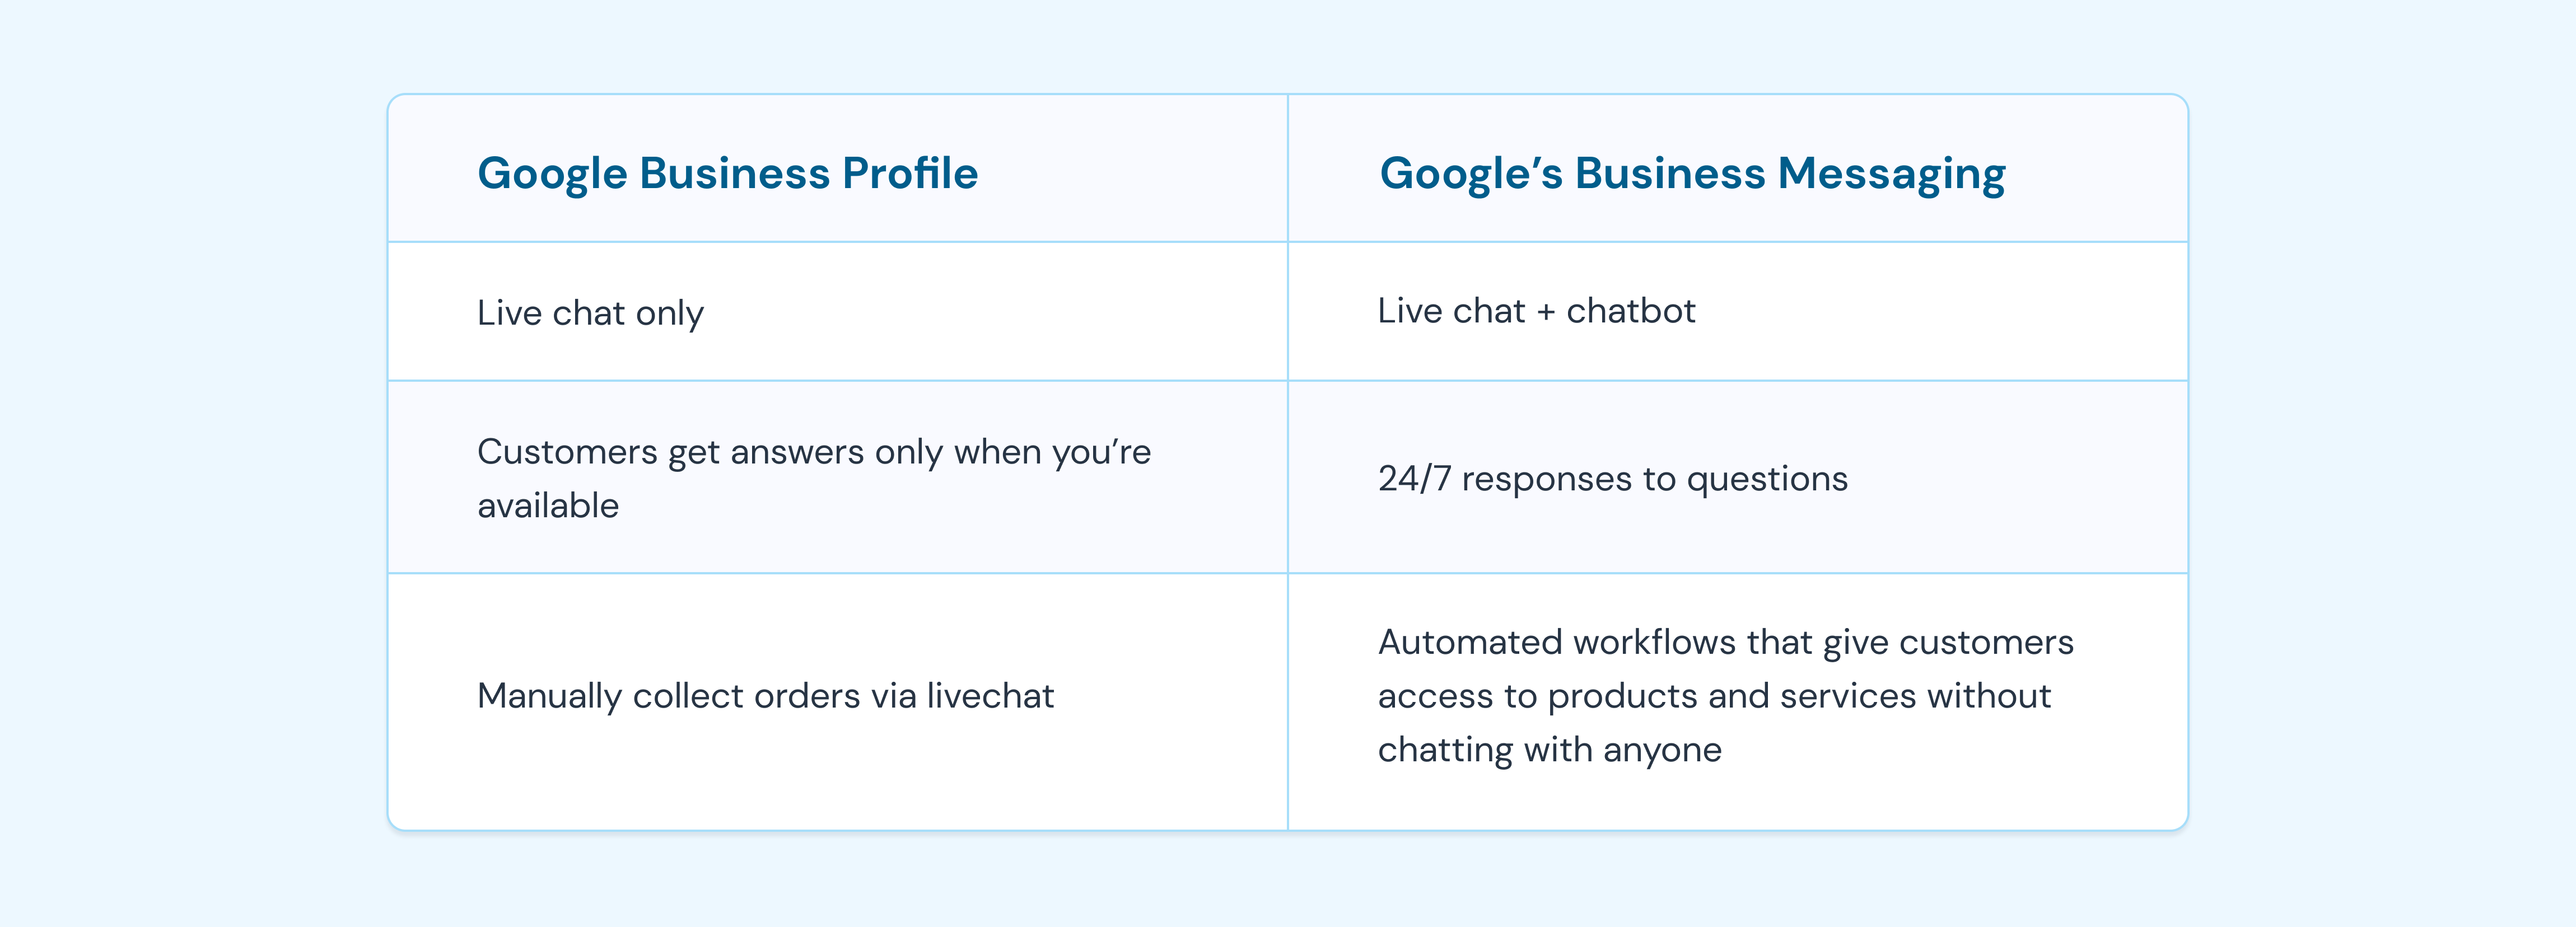Click 'chatting with anyone' line of text

1550,750
